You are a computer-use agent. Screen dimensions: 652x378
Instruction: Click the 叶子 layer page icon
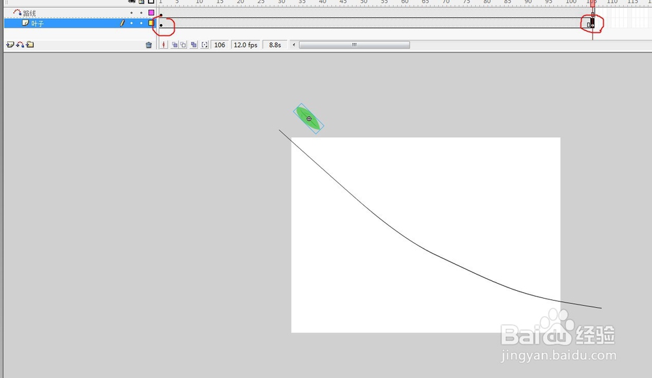tap(25, 23)
